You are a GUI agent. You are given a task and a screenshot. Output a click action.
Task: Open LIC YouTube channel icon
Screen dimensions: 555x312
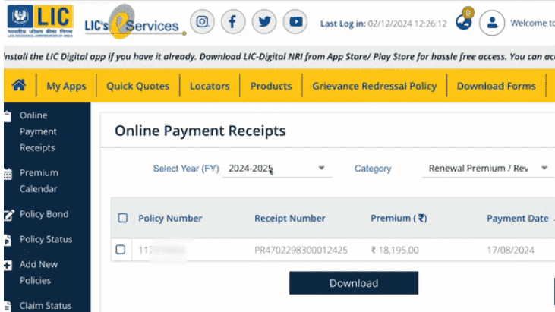click(x=295, y=23)
